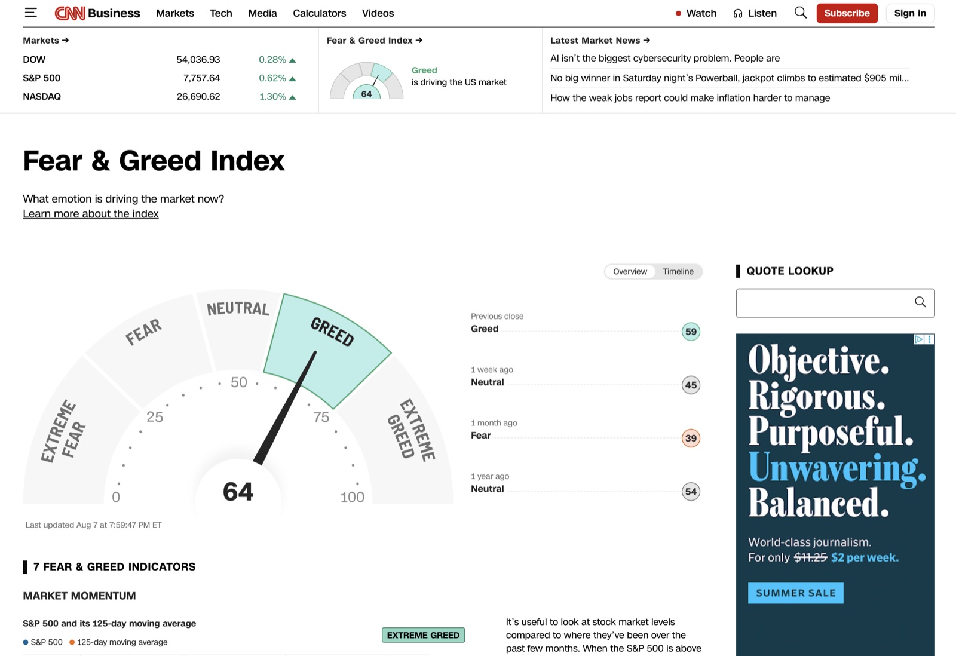Open the search magnifier in the header
956x656 pixels.
801,13
